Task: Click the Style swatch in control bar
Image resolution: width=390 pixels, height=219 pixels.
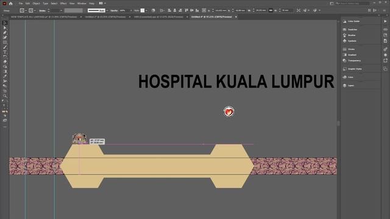Action: pyautogui.click(x=143, y=10)
